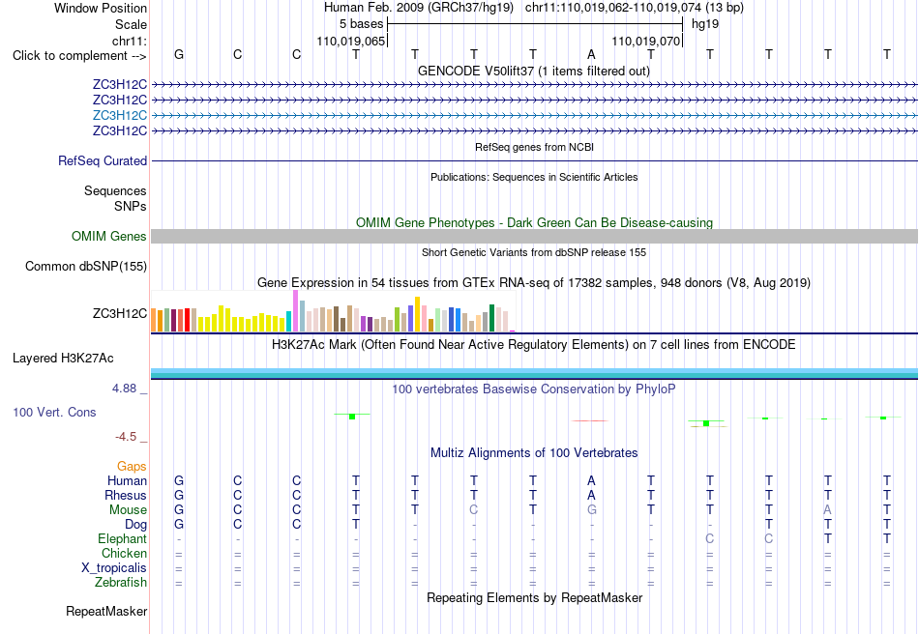The image size is (919, 634).
Task: Select the Rhesus species label
Action: 126,495
